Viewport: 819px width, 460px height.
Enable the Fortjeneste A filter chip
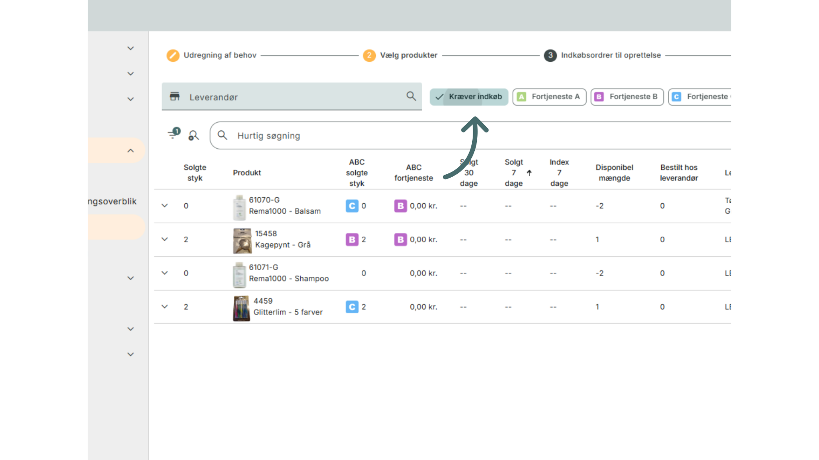(x=549, y=97)
